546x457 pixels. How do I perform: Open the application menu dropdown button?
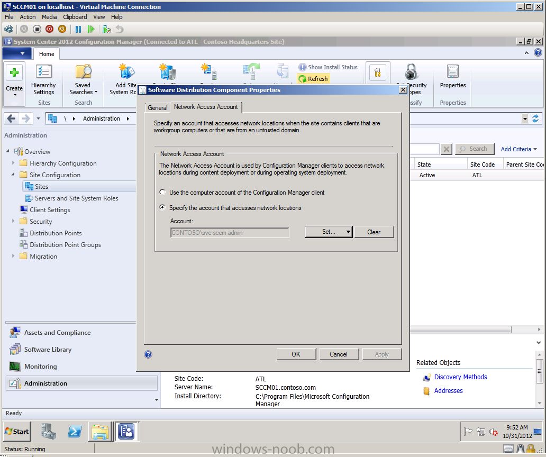(x=17, y=53)
